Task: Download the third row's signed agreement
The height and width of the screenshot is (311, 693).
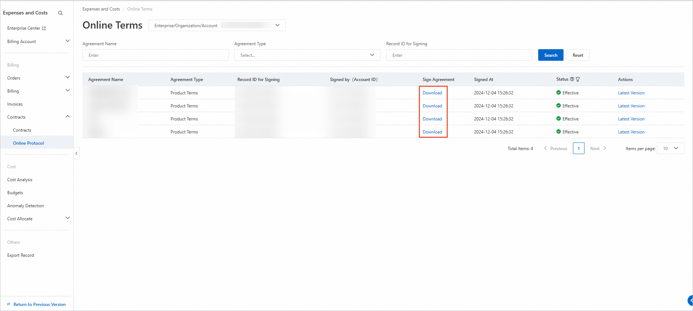Action: (433, 119)
